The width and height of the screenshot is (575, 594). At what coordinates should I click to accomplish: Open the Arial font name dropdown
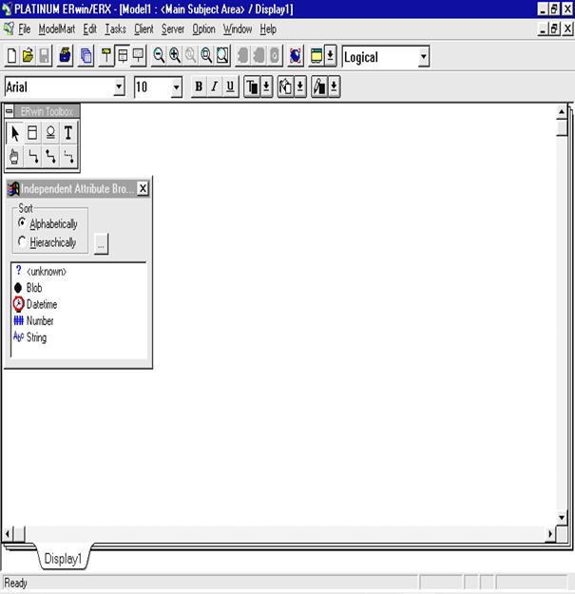pyautogui.click(x=119, y=86)
